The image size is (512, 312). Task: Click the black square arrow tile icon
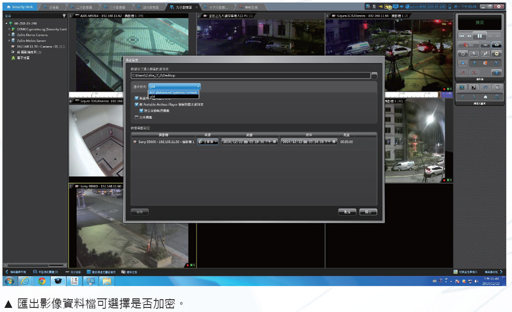(474, 88)
